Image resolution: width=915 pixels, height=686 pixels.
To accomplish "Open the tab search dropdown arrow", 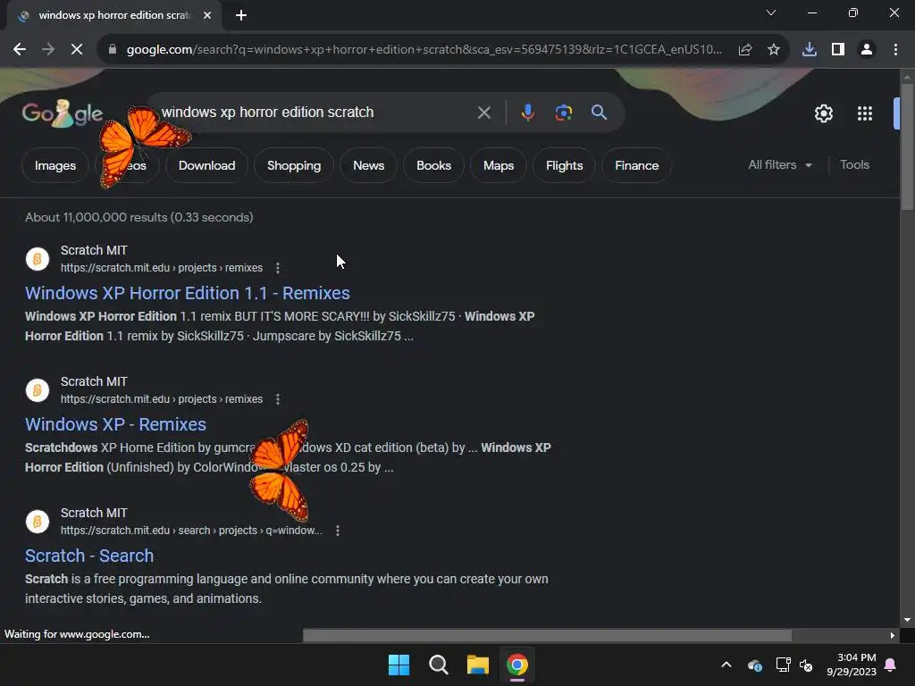I will 771,13.
